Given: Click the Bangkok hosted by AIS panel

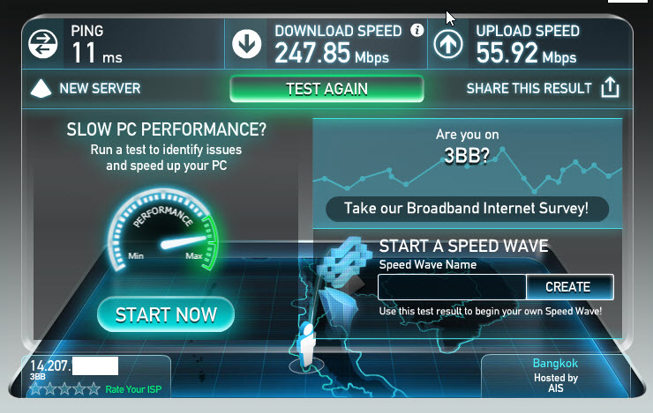Looking at the screenshot, I should coord(556,376).
